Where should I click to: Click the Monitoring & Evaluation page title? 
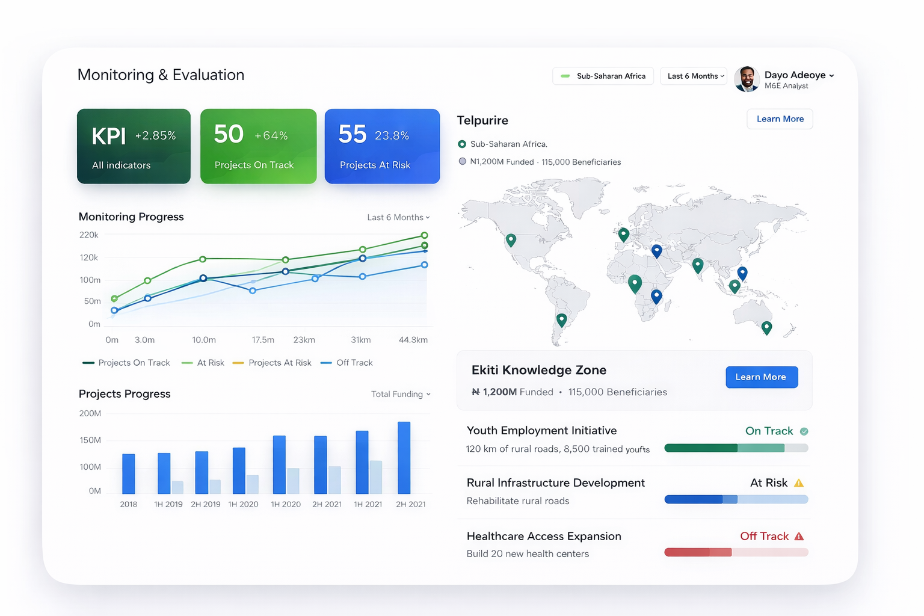pyautogui.click(x=161, y=75)
